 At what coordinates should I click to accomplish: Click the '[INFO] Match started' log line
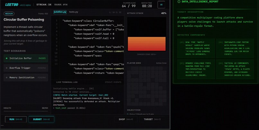tap(81, 95)
